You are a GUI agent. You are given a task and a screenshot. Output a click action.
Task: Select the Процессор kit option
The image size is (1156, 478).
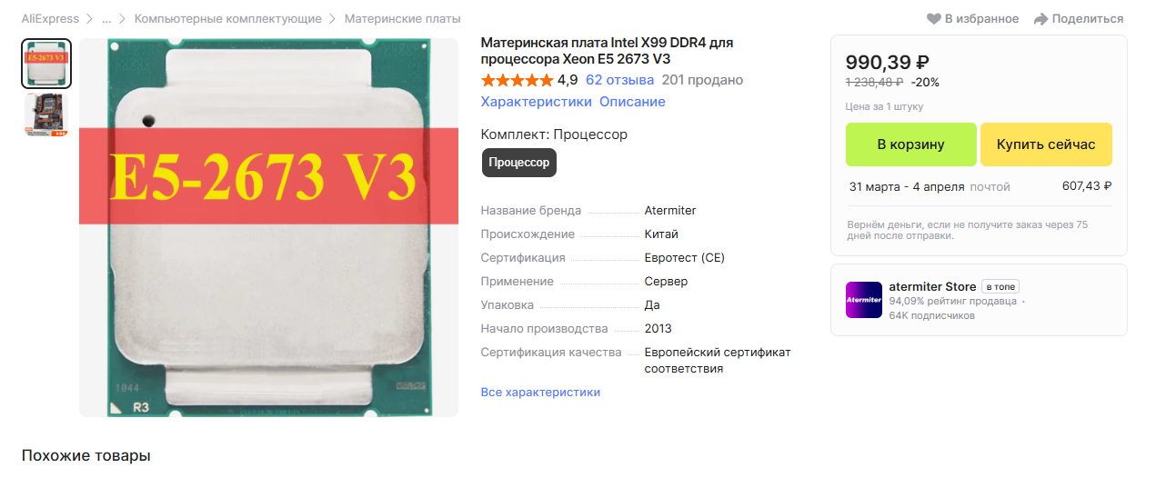tap(518, 163)
